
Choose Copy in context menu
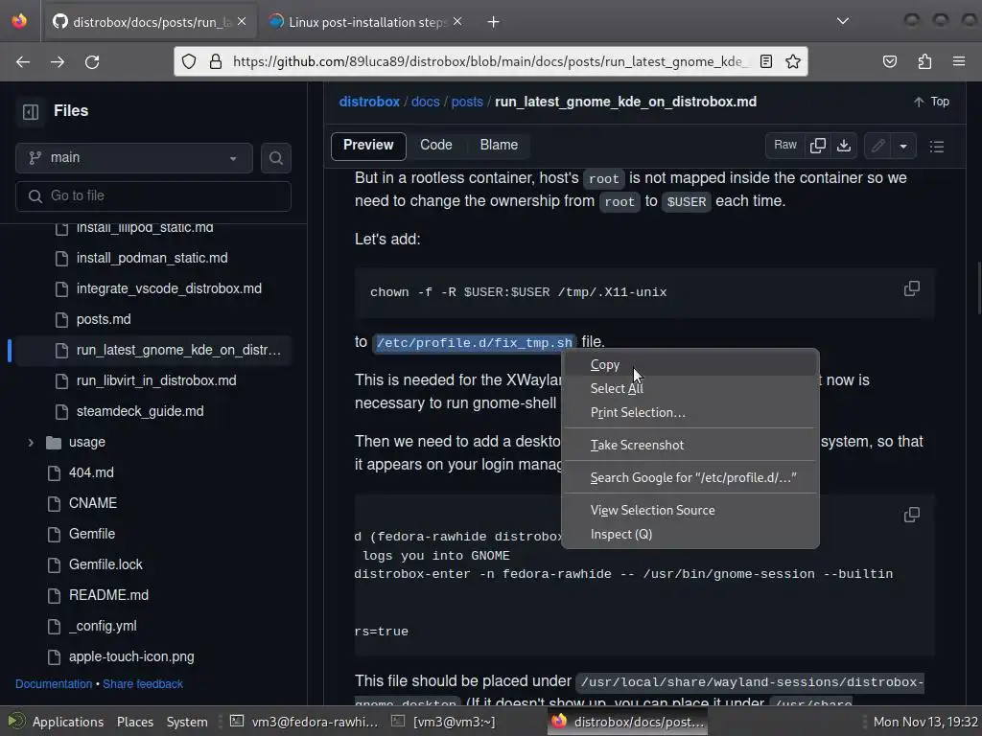[x=690, y=365]
